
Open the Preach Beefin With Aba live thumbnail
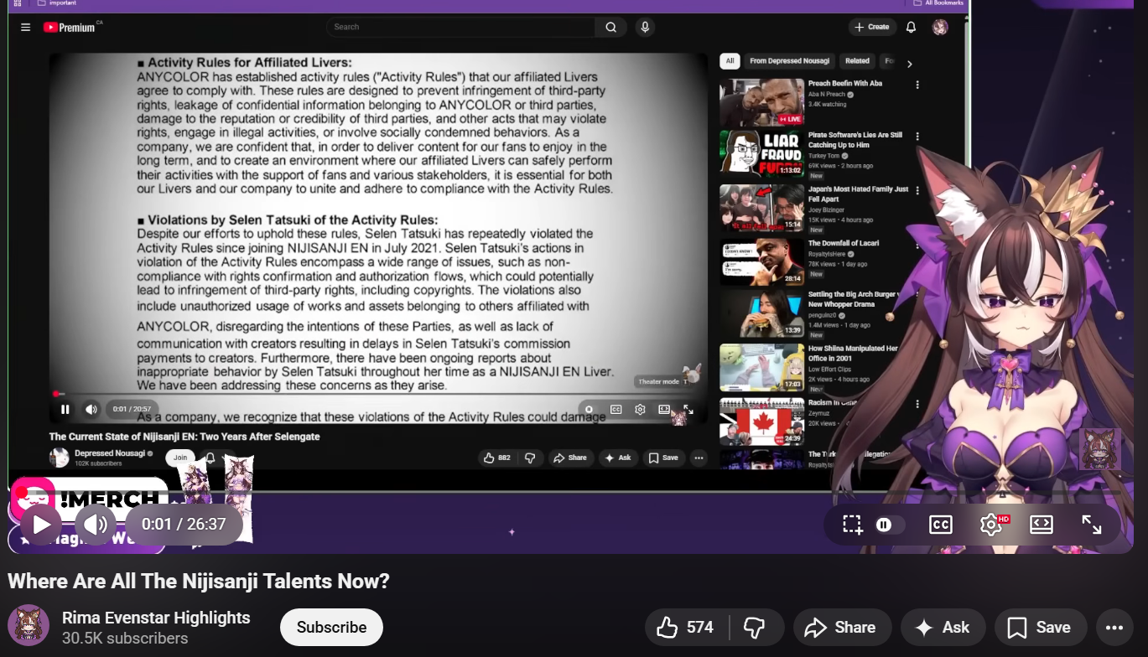point(761,102)
